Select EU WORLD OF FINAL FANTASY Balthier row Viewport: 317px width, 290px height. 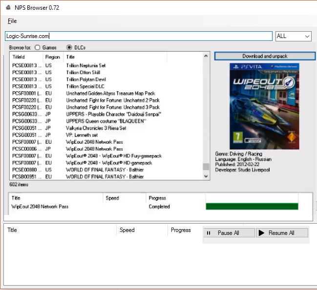click(x=106, y=176)
